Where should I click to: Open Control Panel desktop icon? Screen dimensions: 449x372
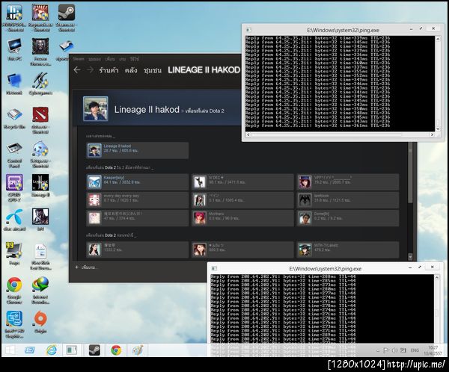[14, 155]
